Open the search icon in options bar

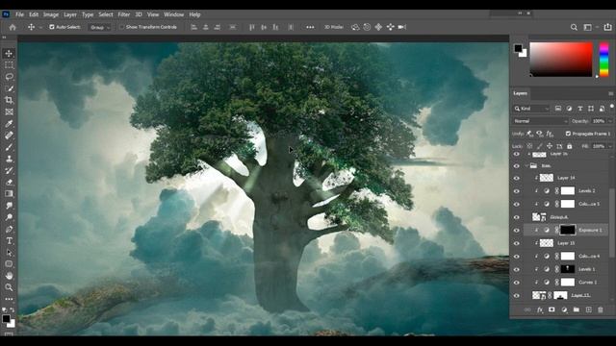click(x=574, y=27)
